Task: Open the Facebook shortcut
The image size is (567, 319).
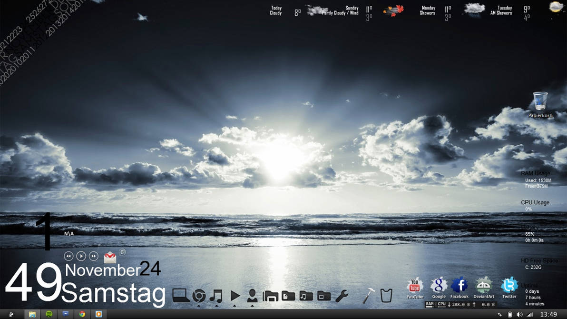Action: point(459,286)
